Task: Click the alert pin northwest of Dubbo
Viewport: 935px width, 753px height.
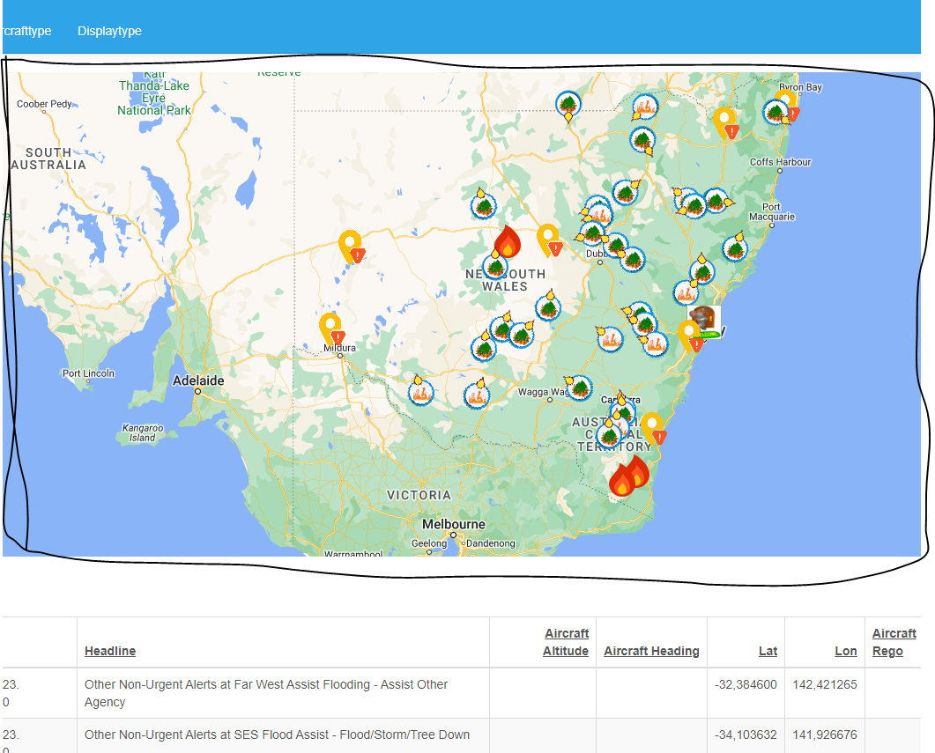Action: pyautogui.click(x=549, y=240)
